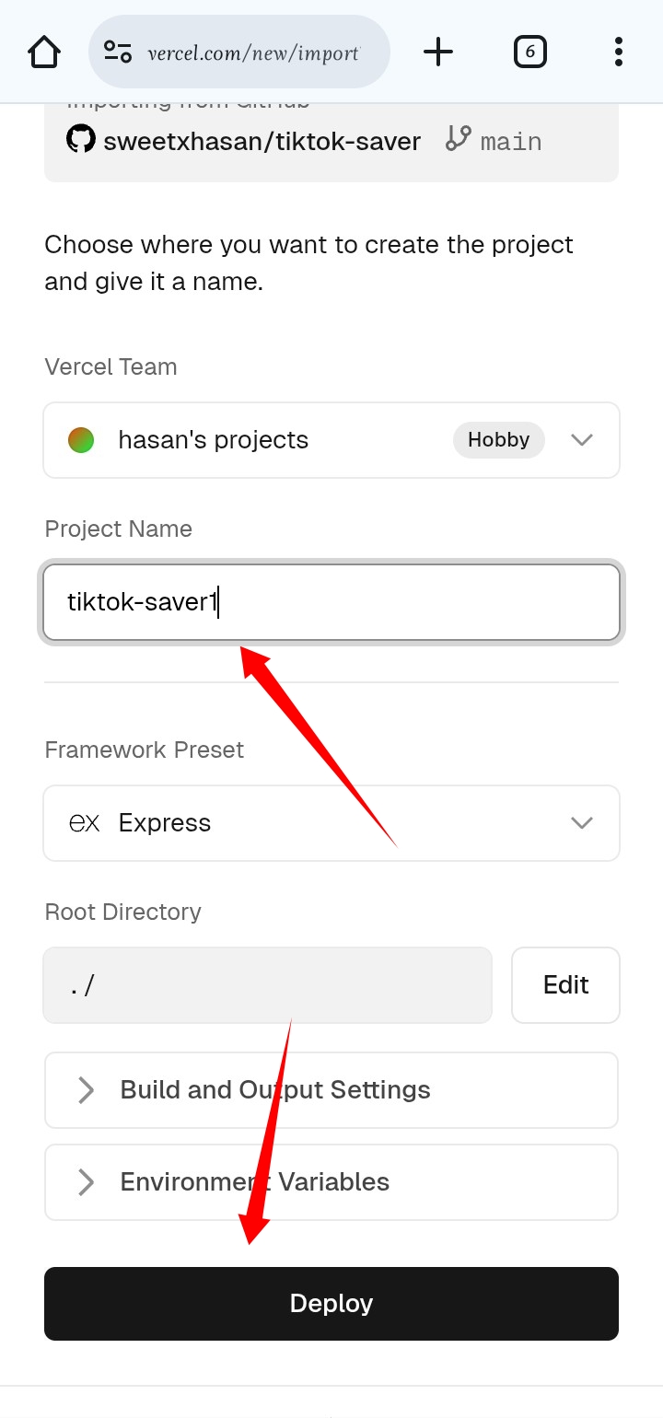Screen dimensions: 663x1418
Task: Open a new tab with plus icon
Action: (x=438, y=52)
